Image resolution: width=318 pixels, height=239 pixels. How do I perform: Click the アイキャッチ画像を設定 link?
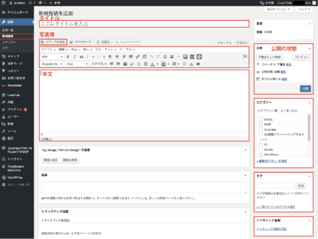pyautogui.click(x=272, y=229)
